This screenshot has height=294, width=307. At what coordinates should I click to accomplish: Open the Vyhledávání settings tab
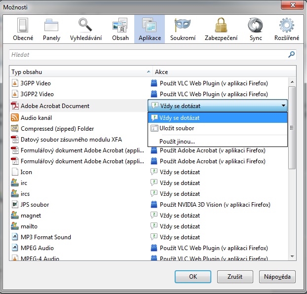coord(86,29)
